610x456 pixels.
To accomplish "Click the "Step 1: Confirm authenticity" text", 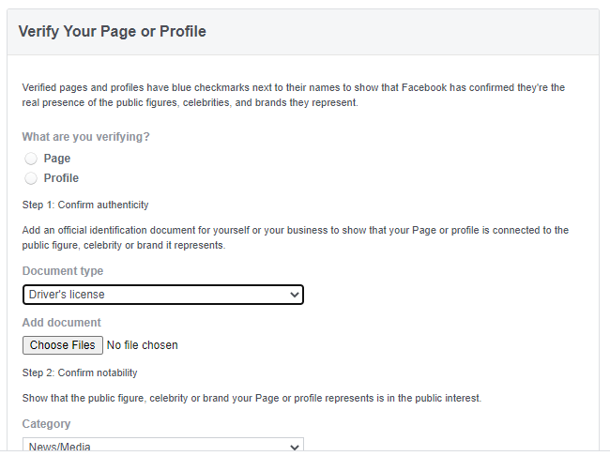I will click(85, 205).
